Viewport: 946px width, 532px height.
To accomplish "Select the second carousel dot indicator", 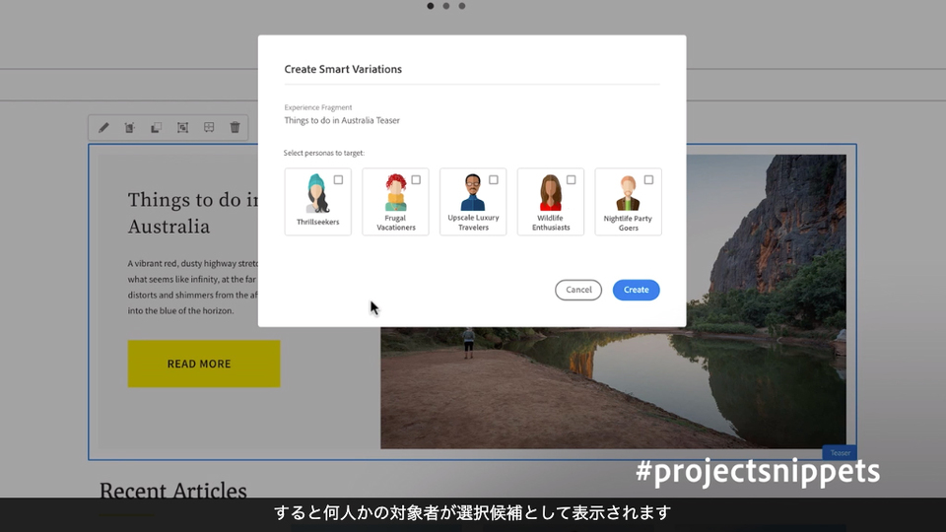I will pyautogui.click(x=445, y=6).
